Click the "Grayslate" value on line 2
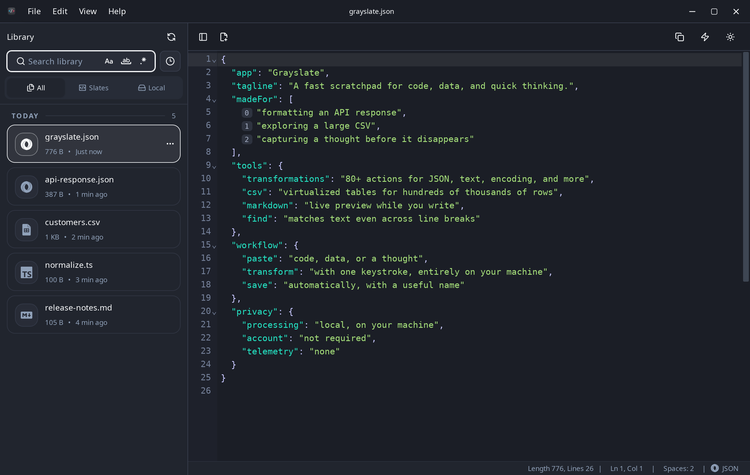 click(296, 73)
